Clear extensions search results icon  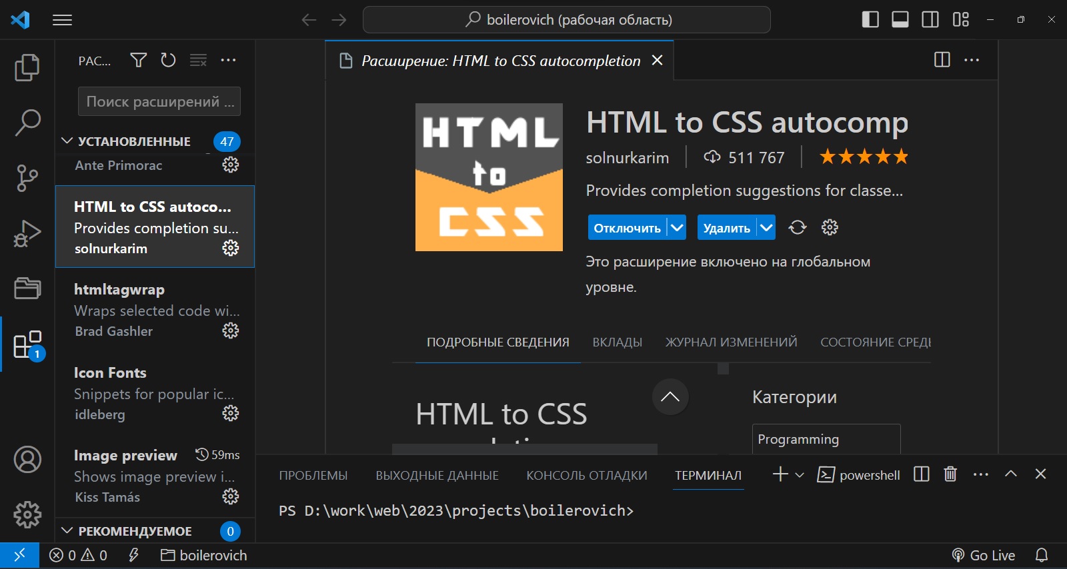point(198,61)
